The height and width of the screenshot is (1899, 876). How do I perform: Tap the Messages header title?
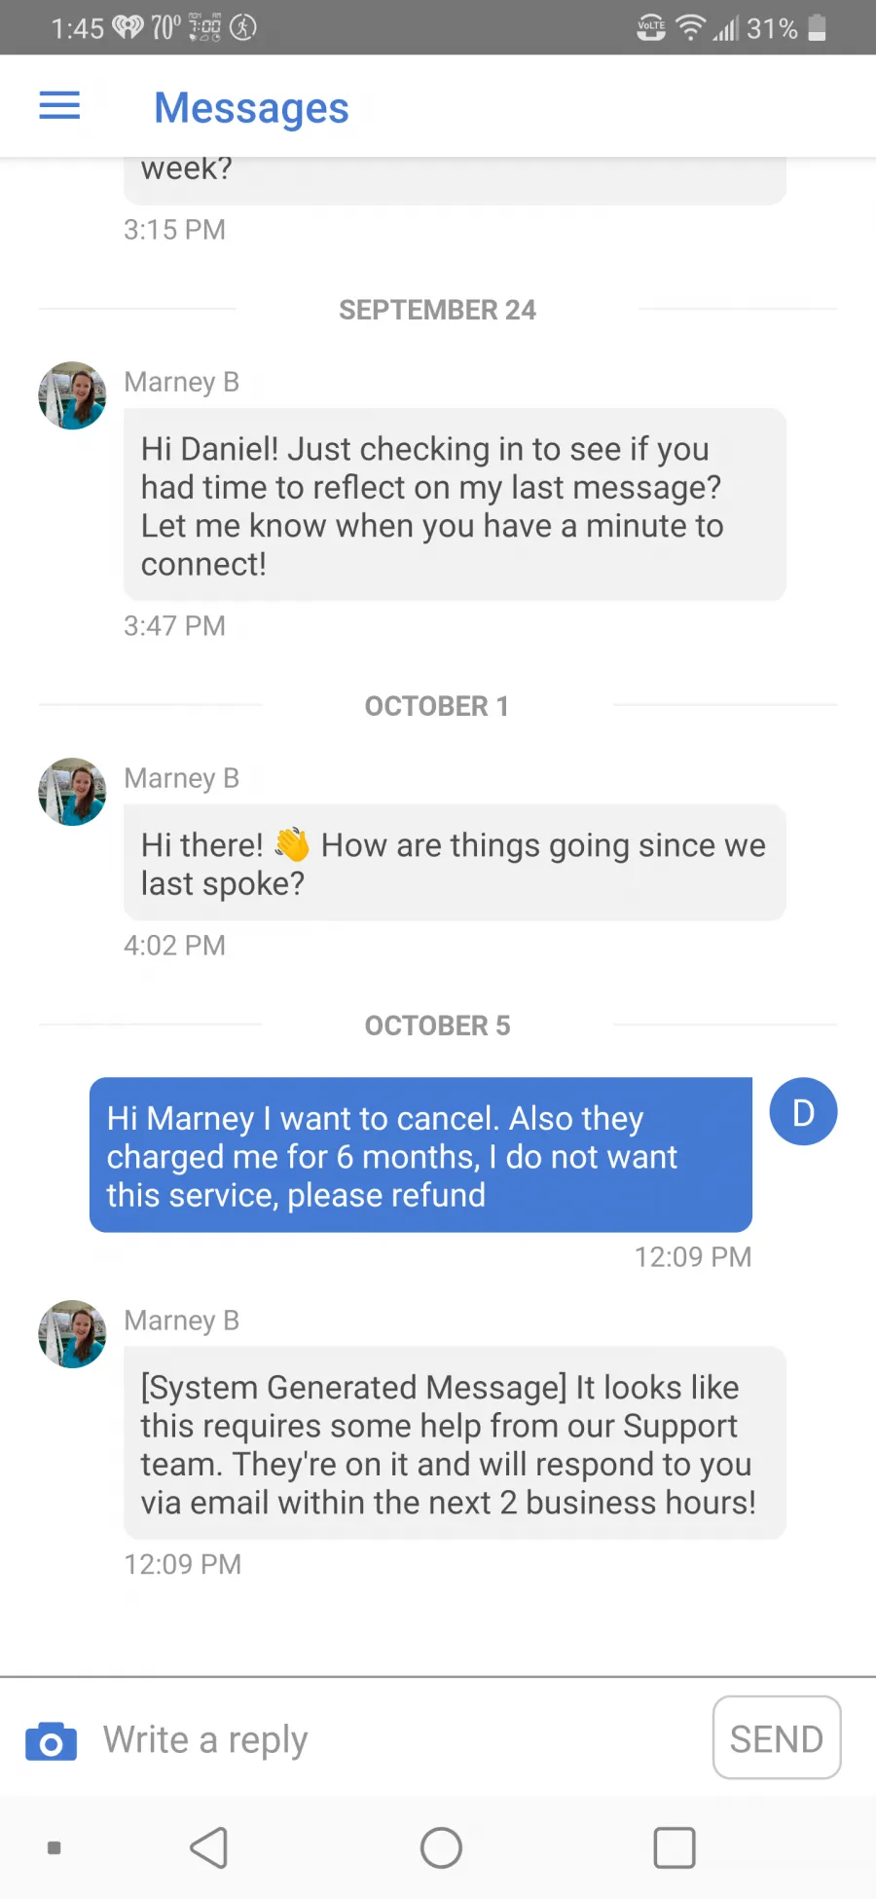251,107
